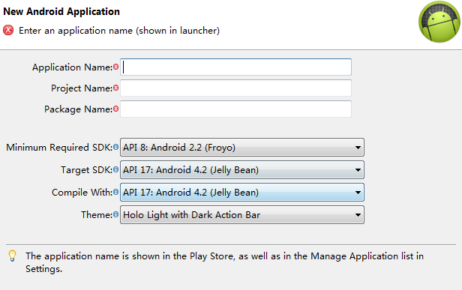Viewport: 462px width, 290px height.
Task: Click the info icon beside Compile With
Action: coord(115,192)
